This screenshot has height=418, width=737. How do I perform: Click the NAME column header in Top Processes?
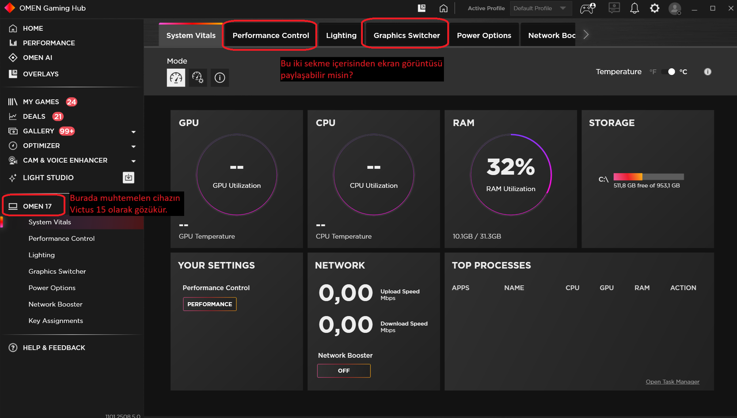514,288
